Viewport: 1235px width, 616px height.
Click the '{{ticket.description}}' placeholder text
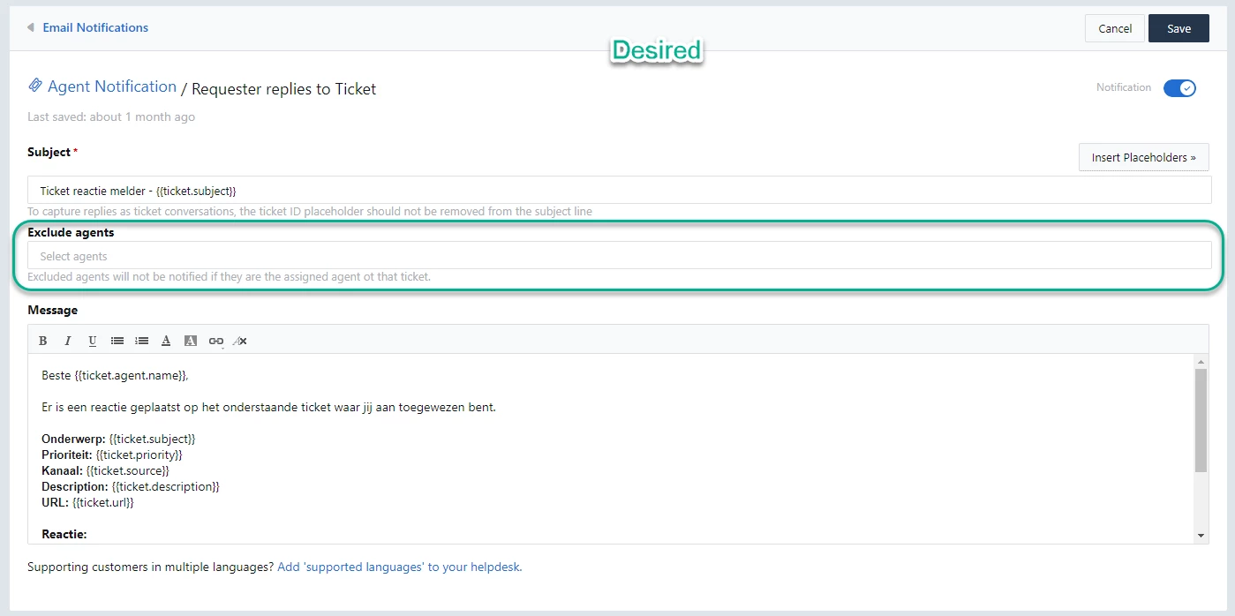[165, 486]
